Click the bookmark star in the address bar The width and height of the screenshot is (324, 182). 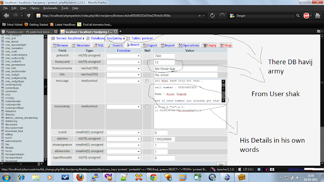199,16
